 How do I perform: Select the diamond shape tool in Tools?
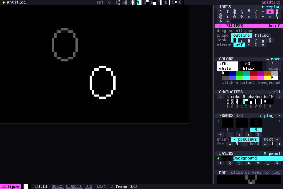coord(263,17)
